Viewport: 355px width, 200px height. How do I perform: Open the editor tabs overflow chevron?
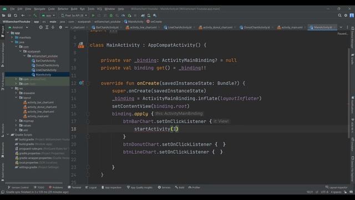pos(341,27)
